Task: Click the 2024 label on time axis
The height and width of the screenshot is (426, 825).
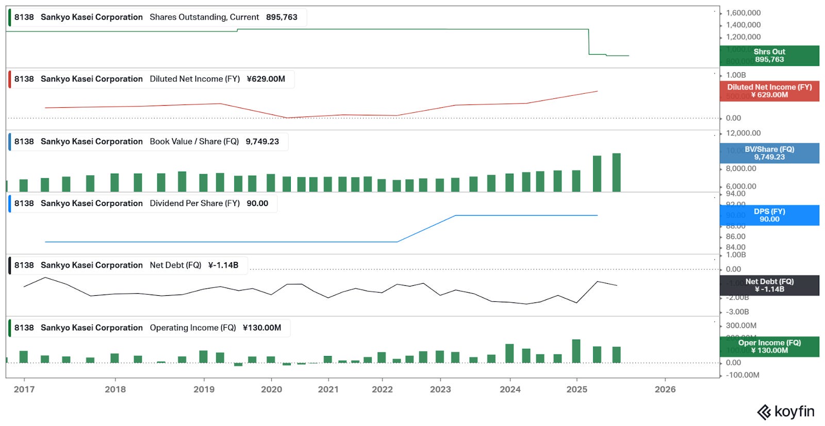Action: click(510, 389)
